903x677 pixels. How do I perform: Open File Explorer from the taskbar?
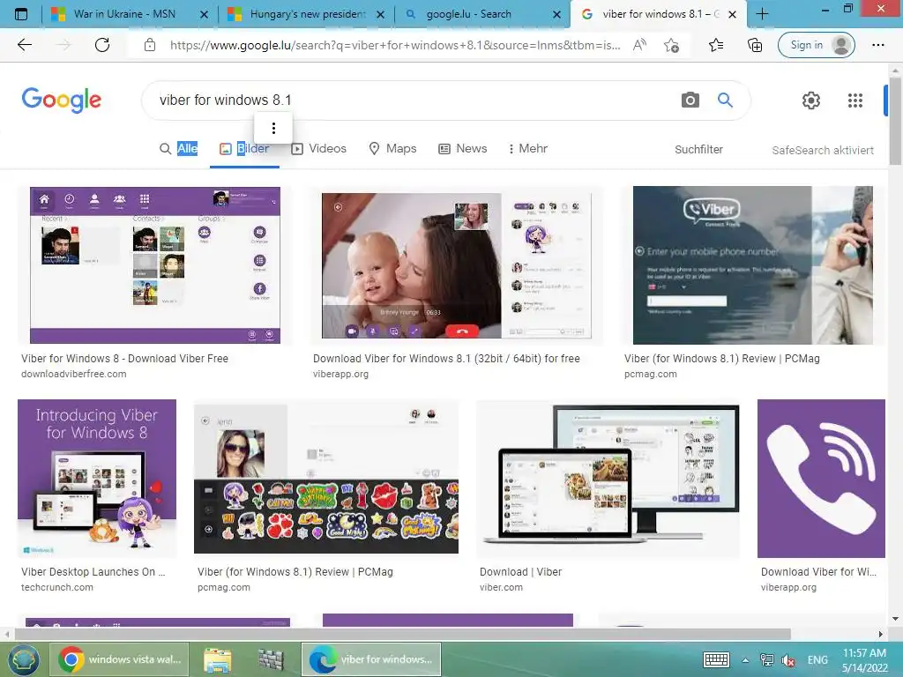tap(217, 659)
